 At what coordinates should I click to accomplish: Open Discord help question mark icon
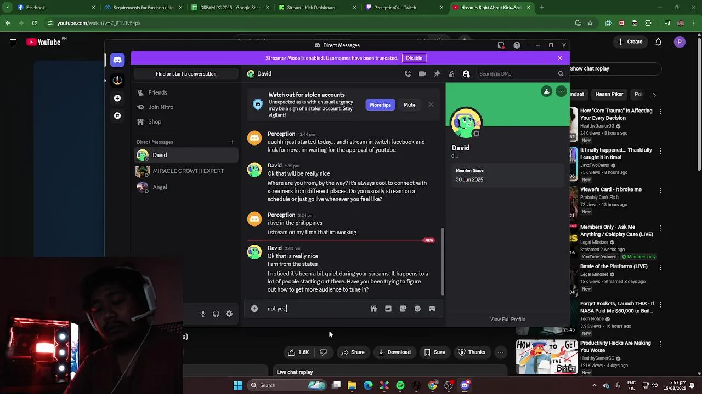pyautogui.click(x=517, y=45)
